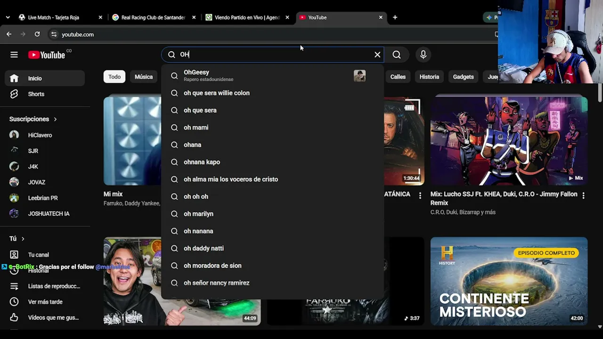Go to Inicio in the sidebar
This screenshot has height=339, width=603.
pyautogui.click(x=45, y=79)
